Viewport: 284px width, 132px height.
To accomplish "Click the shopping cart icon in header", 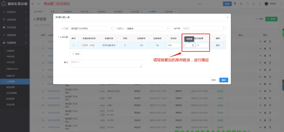I will point(235,4).
